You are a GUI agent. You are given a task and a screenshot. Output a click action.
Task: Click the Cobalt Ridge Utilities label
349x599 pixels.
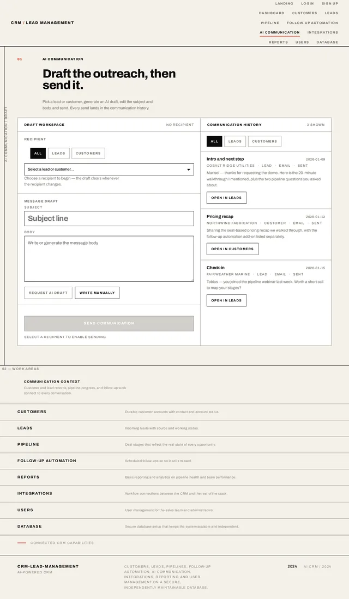click(231, 166)
